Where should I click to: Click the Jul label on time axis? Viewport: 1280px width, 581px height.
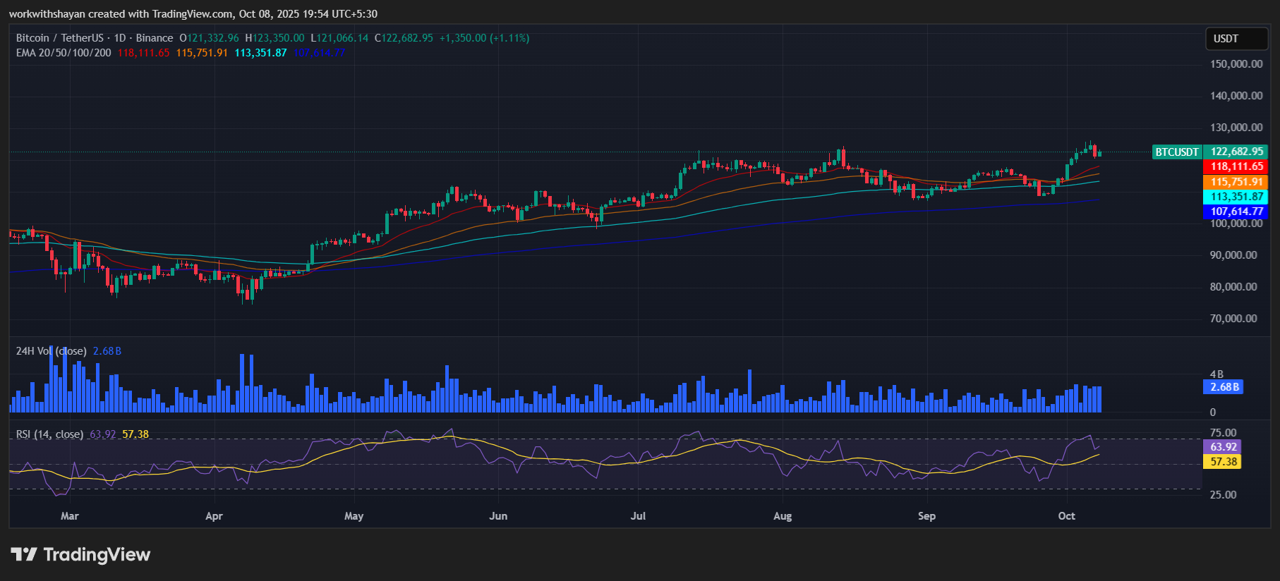pyautogui.click(x=638, y=516)
